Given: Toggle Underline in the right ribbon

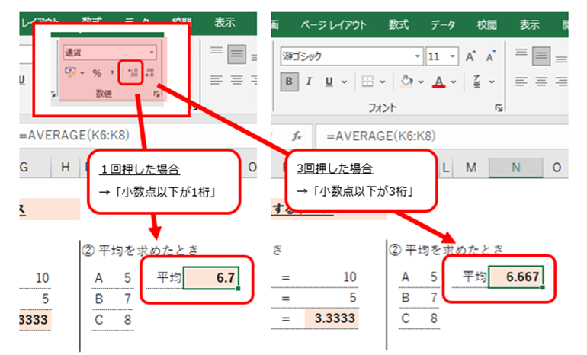Looking at the screenshot, I should 329,81.
